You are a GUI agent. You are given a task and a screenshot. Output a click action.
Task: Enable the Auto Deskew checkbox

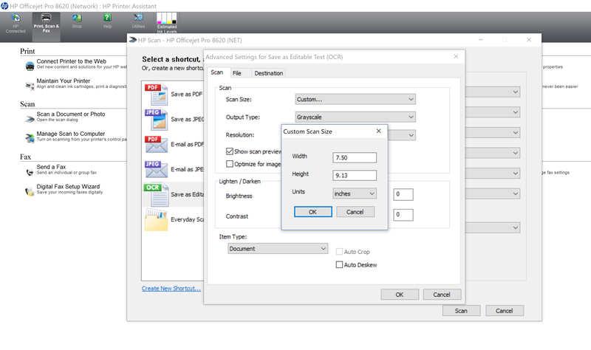click(x=340, y=264)
